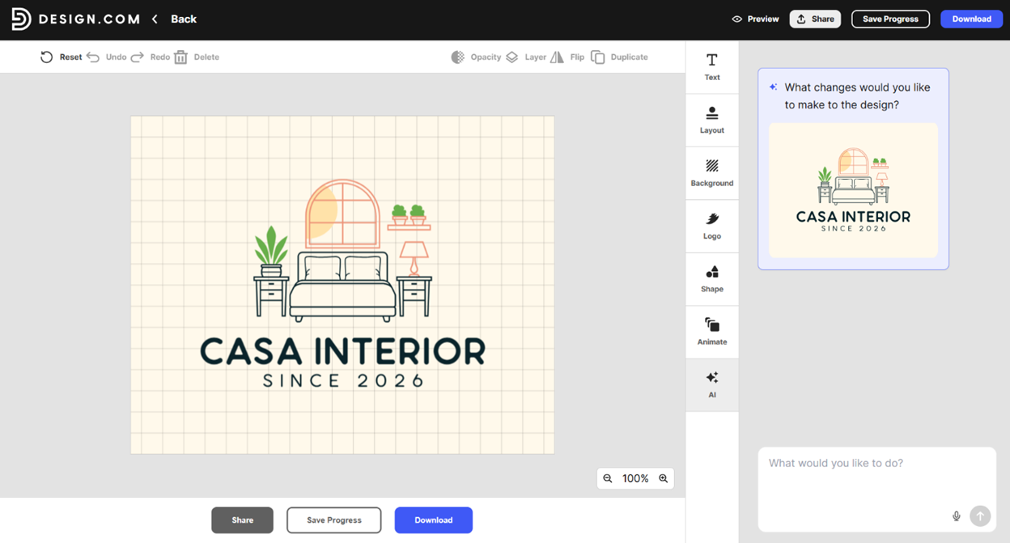Open the Text tool panel
The width and height of the screenshot is (1010, 543).
coord(712,67)
